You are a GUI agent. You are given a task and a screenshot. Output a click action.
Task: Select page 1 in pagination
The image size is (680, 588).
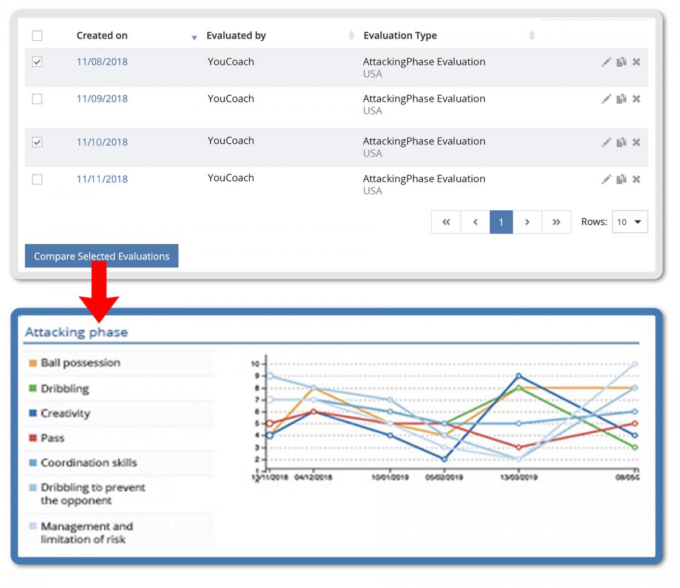[x=501, y=222]
